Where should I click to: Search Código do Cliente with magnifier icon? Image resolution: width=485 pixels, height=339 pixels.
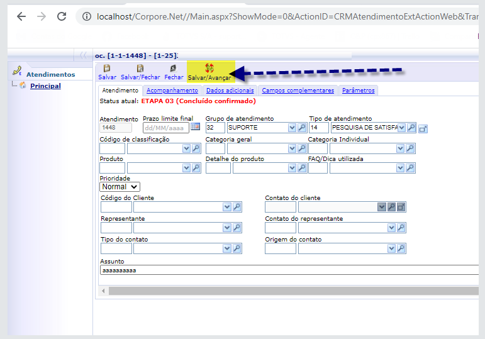[237, 207]
